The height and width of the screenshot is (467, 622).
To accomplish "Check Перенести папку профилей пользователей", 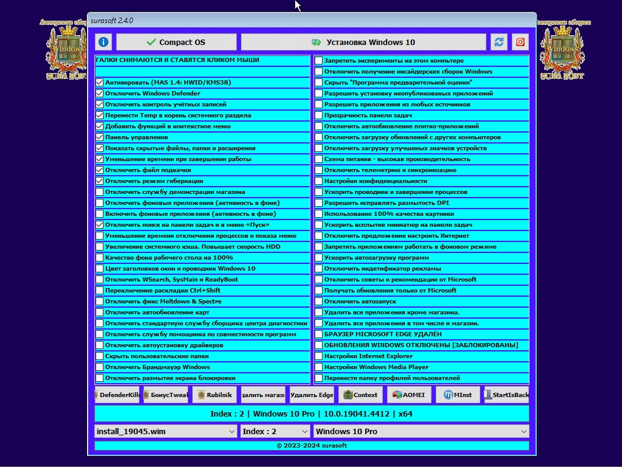I will [318, 378].
